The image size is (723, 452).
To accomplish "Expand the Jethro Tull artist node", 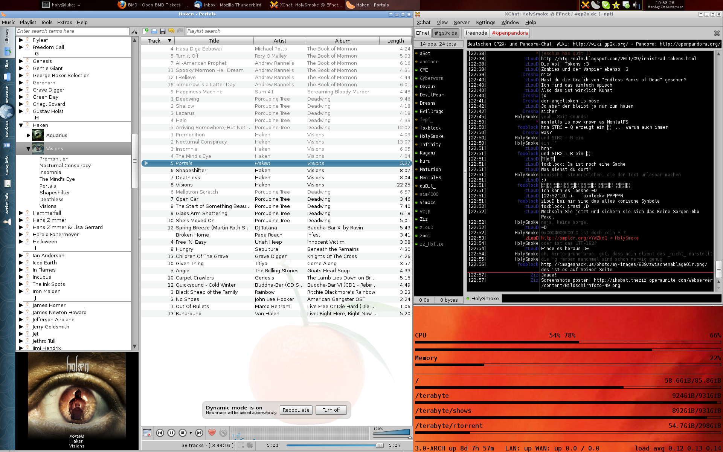I will click(21, 341).
